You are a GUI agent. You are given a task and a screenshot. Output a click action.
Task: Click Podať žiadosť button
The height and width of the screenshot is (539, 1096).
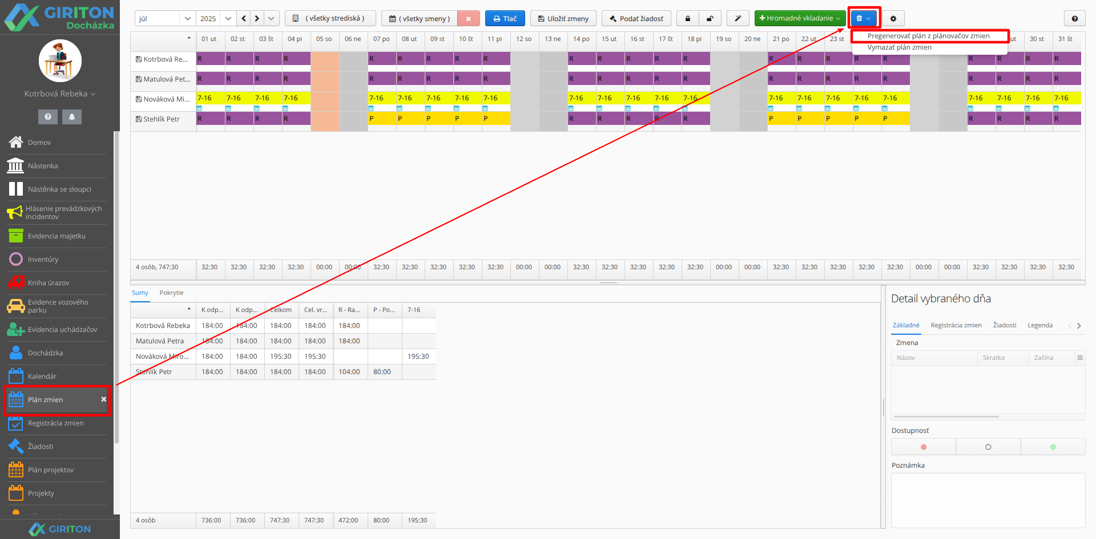(x=636, y=18)
